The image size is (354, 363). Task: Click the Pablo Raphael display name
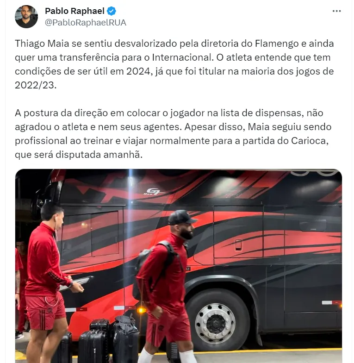point(75,11)
